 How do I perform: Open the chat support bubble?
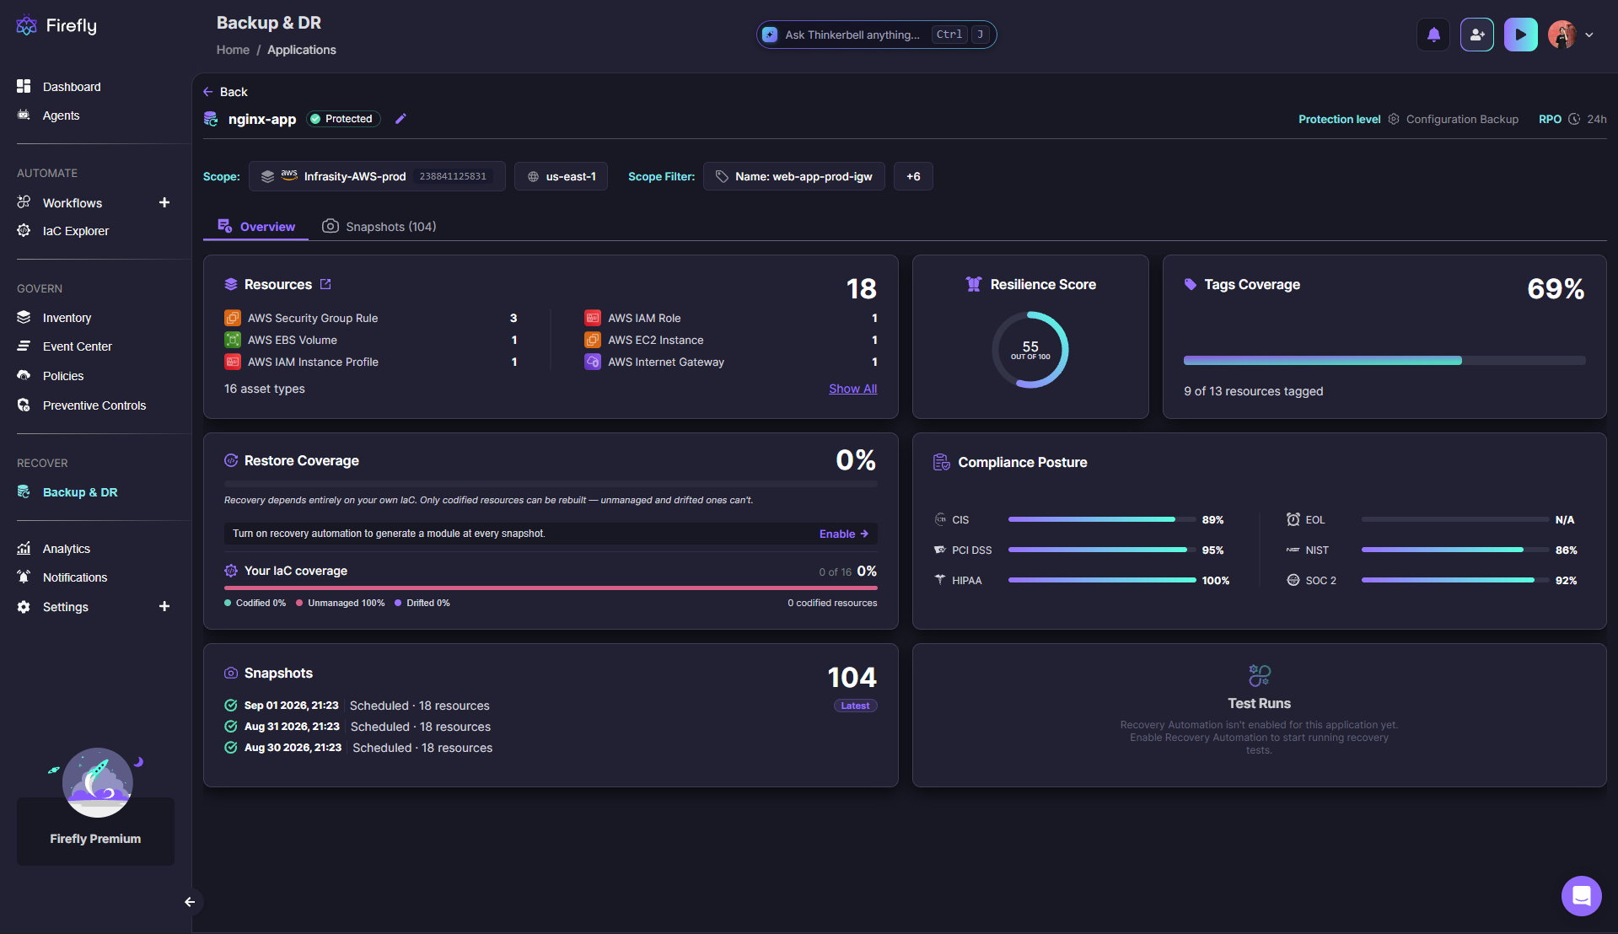click(x=1581, y=895)
